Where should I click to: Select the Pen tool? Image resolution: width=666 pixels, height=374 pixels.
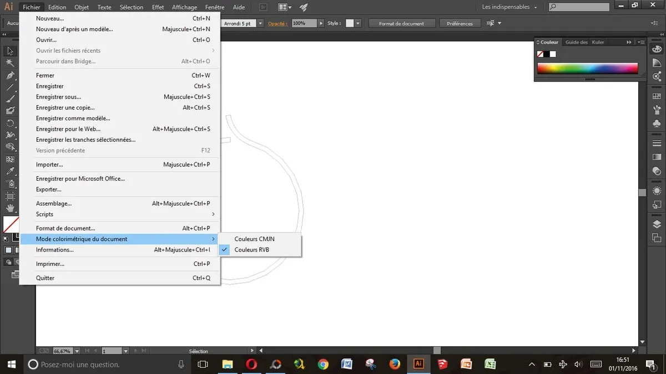click(10, 75)
